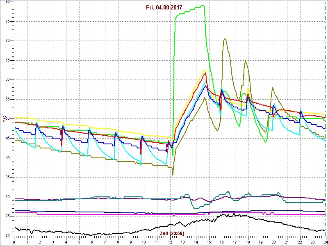328x246 pixels.
Task: Click hour 21 on the time axis
Action: point(287,242)
